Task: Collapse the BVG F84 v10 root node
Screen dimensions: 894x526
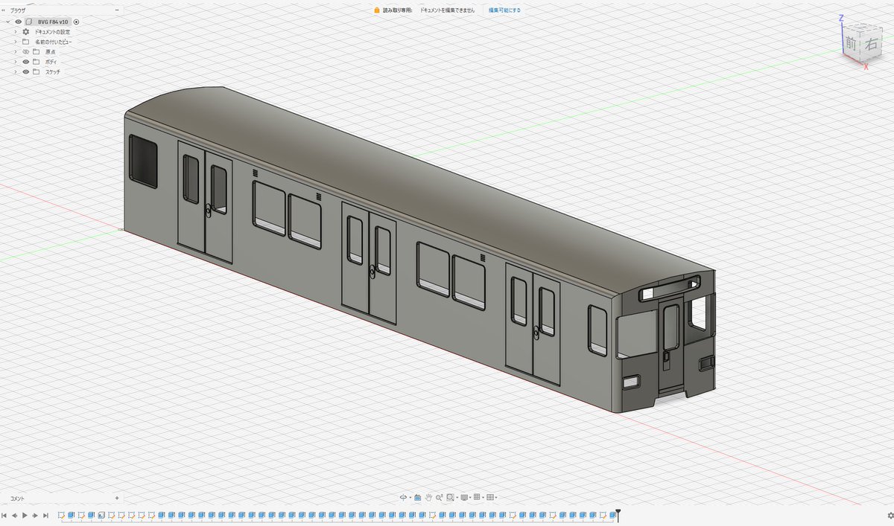Action: tap(8, 22)
